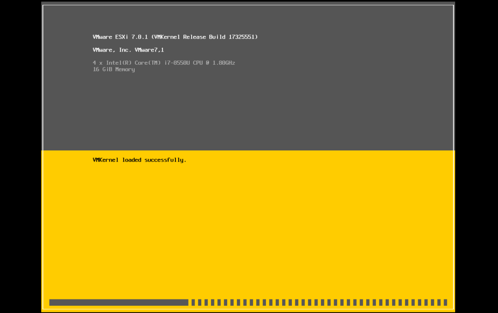This screenshot has height=313, width=498.
Task: Click the Intel Core i7-8550U CPU line
Action: 164,63
